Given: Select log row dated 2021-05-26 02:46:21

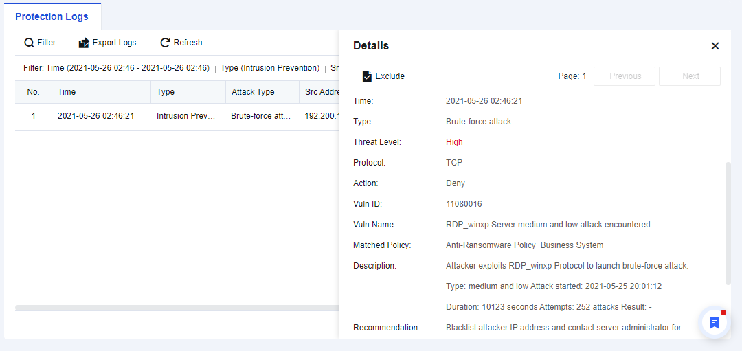Looking at the screenshot, I should pyautogui.click(x=95, y=116).
